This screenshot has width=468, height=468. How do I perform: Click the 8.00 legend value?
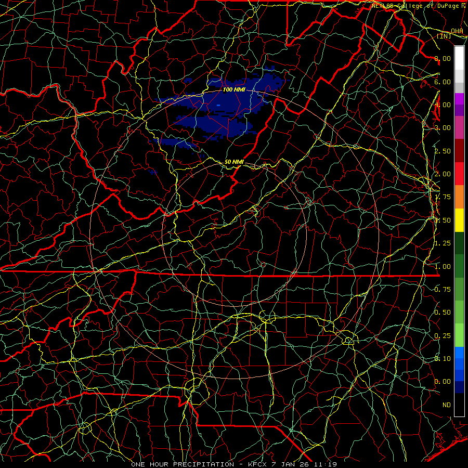[443, 58]
